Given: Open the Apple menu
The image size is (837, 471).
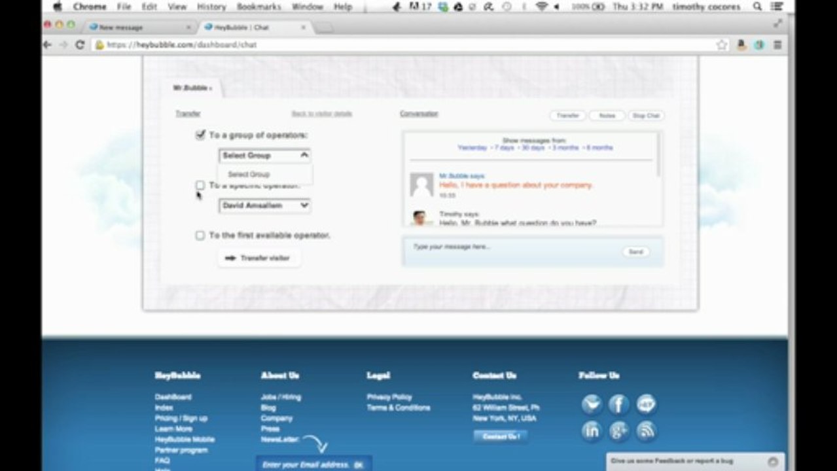Looking at the screenshot, I should click(x=58, y=7).
